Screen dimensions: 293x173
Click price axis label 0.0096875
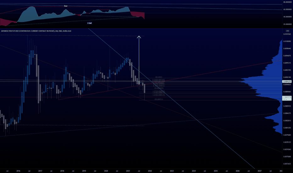tap(287, 56)
